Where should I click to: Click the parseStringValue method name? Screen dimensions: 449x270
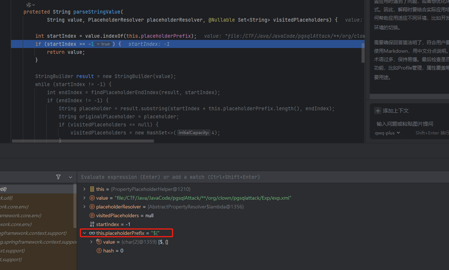click(96, 12)
